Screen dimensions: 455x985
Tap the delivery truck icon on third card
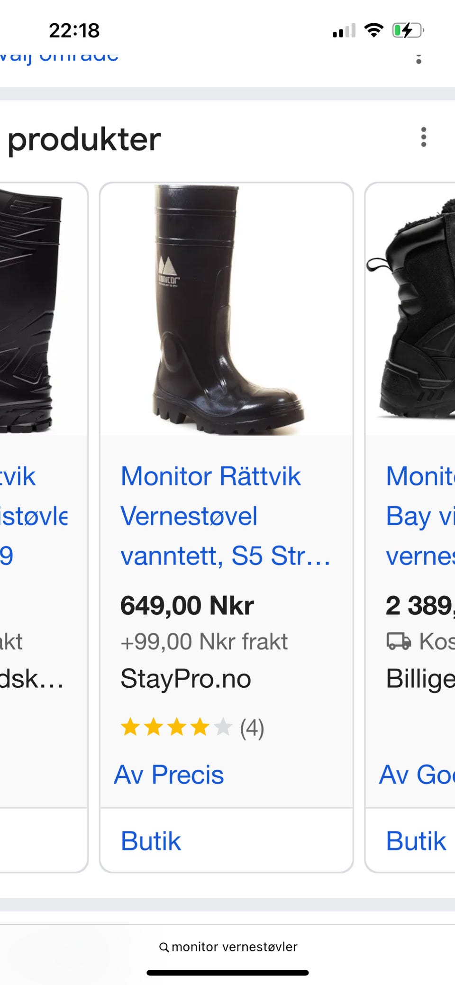[398, 641]
